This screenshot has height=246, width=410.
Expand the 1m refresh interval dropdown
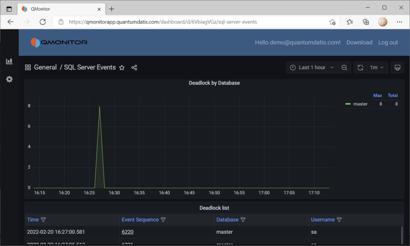pos(377,68)
